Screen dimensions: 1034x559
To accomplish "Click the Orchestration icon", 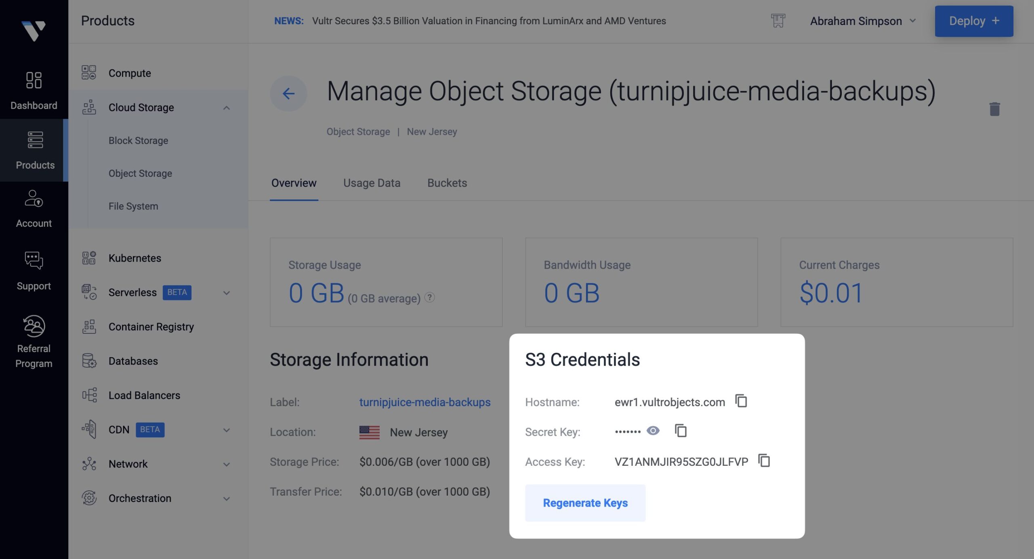I will (x=89, y=498).
